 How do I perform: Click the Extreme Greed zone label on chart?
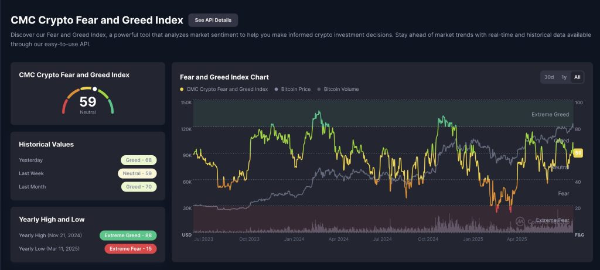point(550,115)
